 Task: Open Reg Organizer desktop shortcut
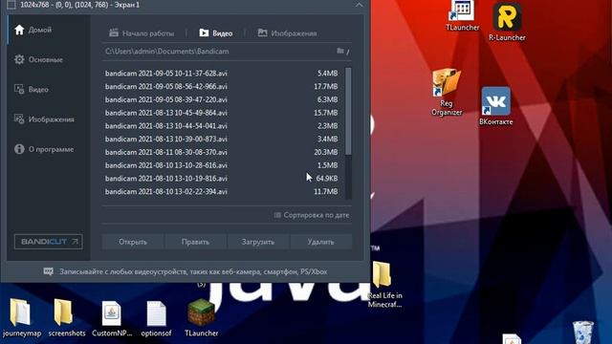coord(447,93)
